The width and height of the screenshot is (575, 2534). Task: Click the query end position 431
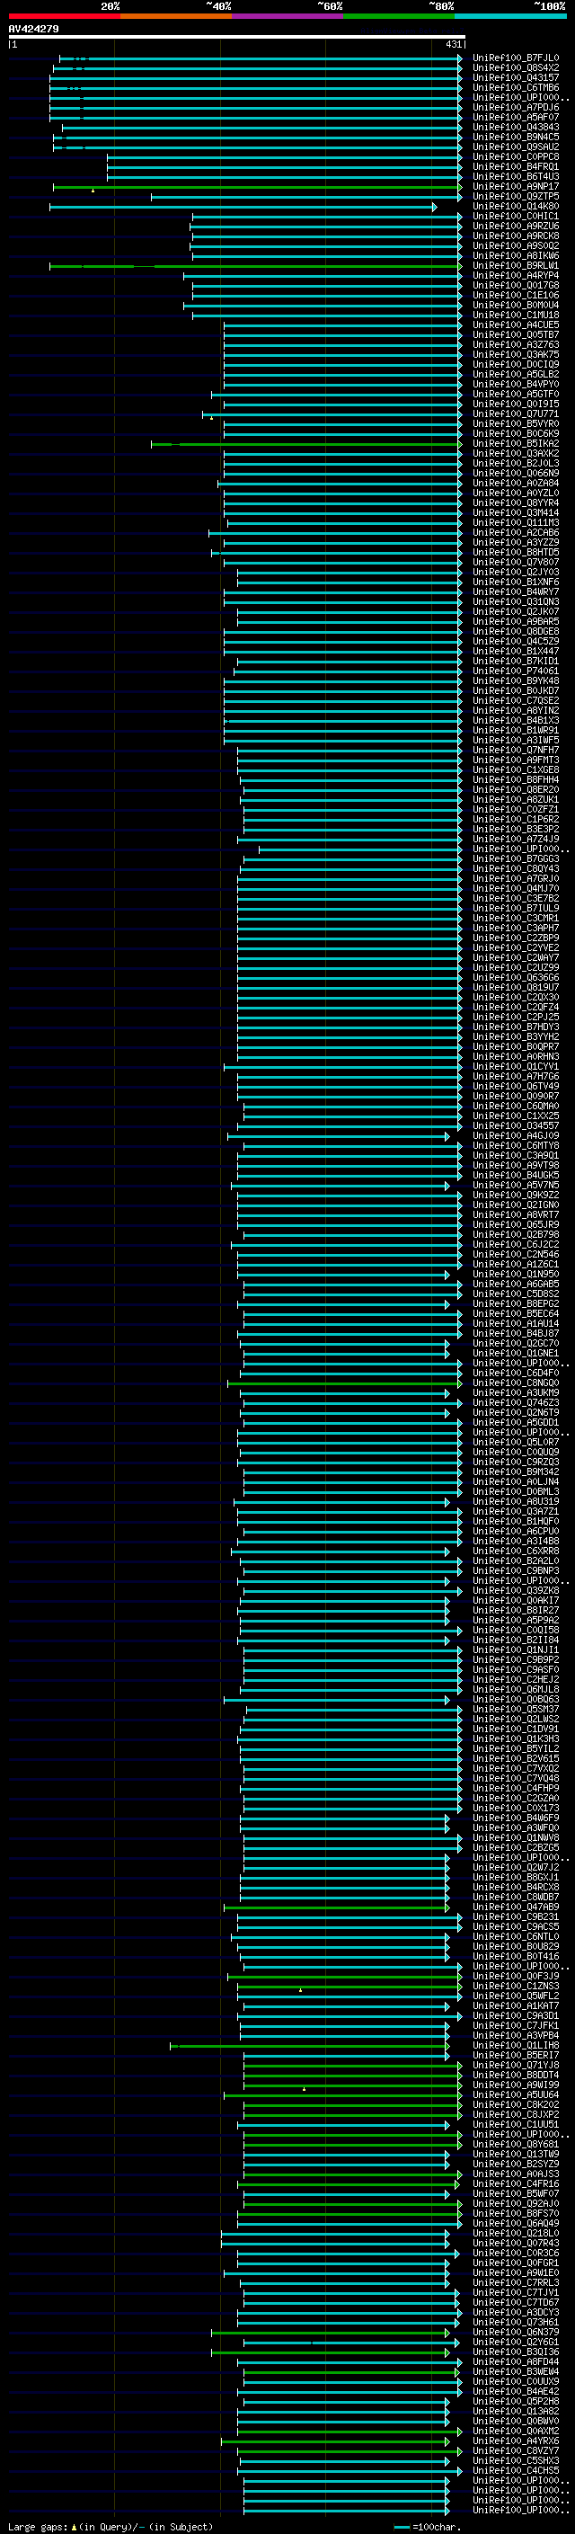tap(453, 44)
